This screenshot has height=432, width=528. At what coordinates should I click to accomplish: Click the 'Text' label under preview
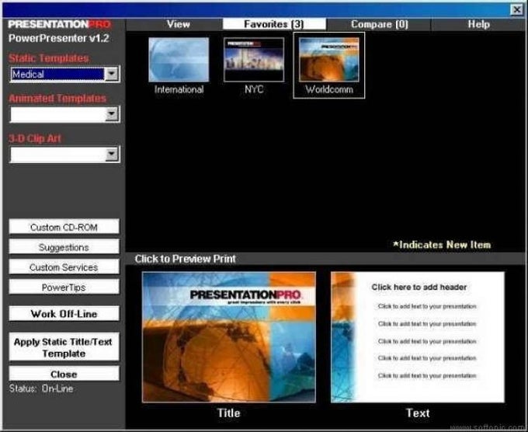418,413
